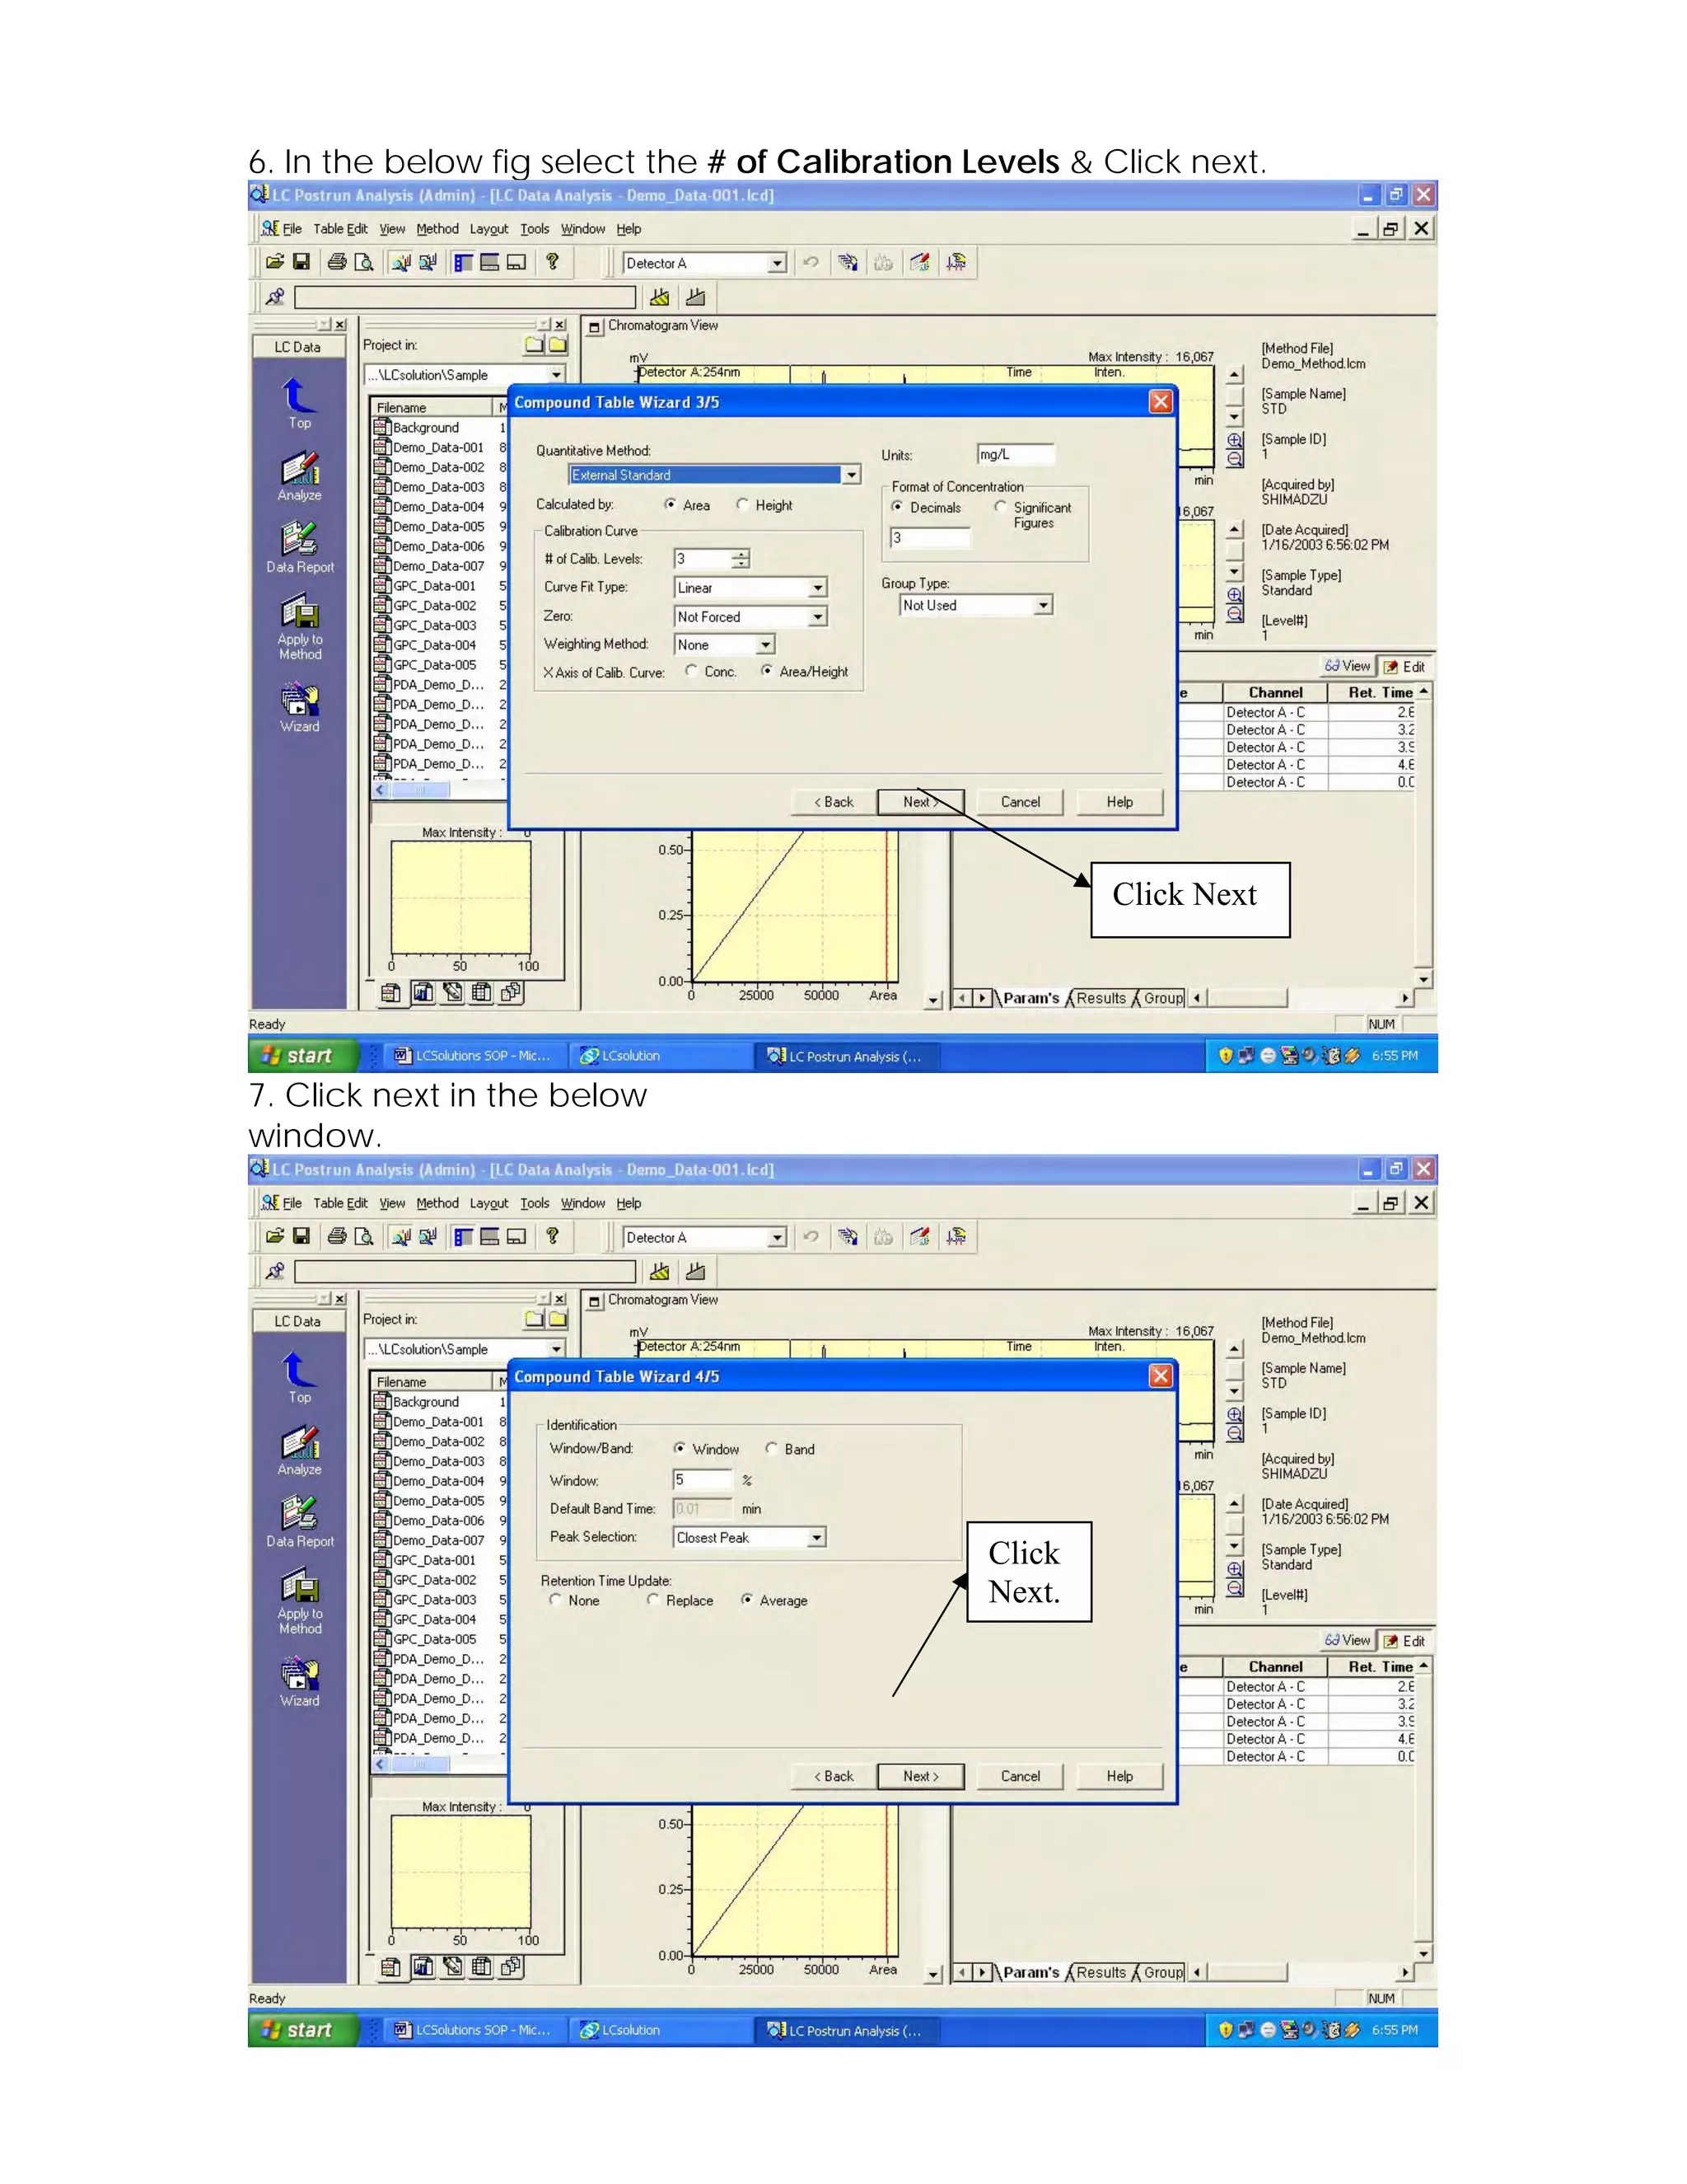Click Next in Compound Table Wizard 3/5
The image size is (1687, 2184).
919,802
